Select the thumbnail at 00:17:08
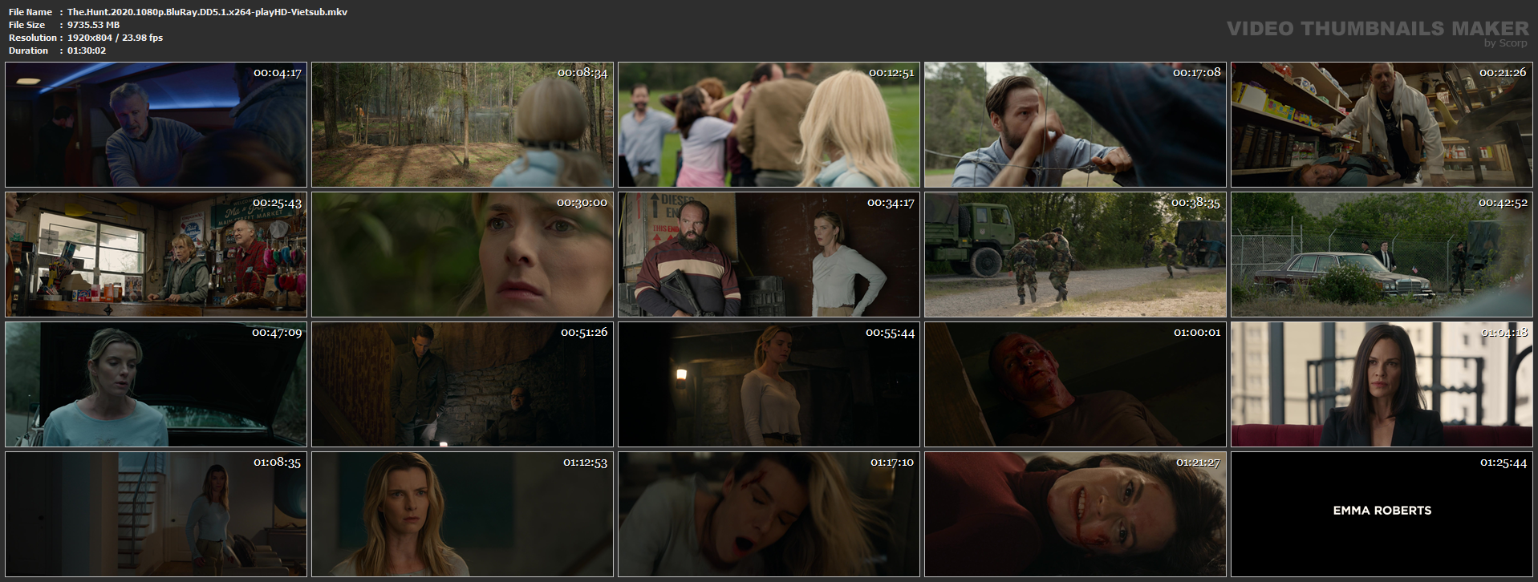The width and height of the screenshot is (1538, 582). [1075, 125]
